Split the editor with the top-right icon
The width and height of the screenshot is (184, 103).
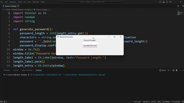coord(183,6)
